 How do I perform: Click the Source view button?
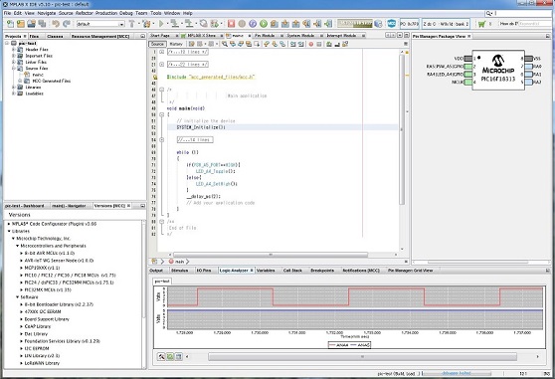[157, 44]
